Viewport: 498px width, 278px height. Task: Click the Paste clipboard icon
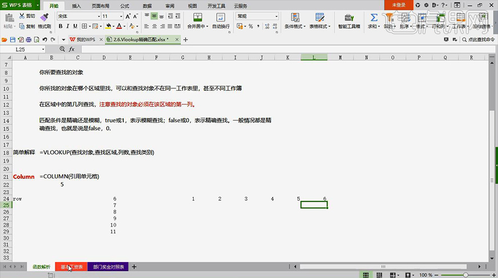tap(9, 18)
